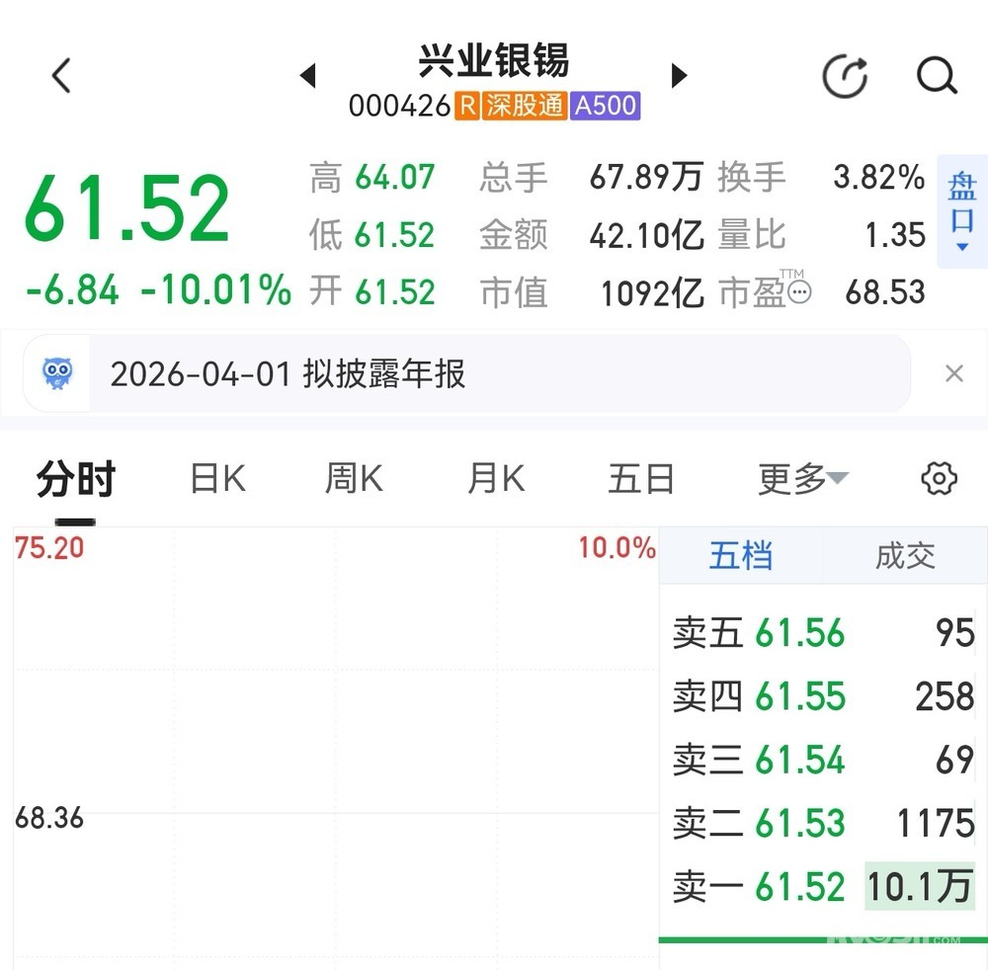
Task: Dismiss the 拟披露年报 notice banner
Action: pos(953,373)
